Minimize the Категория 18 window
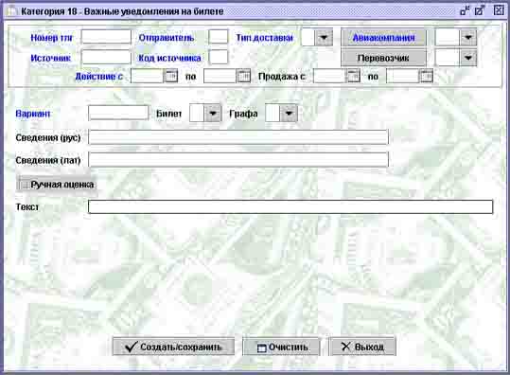This screenshot has width=510, height=375. point(465,10)
